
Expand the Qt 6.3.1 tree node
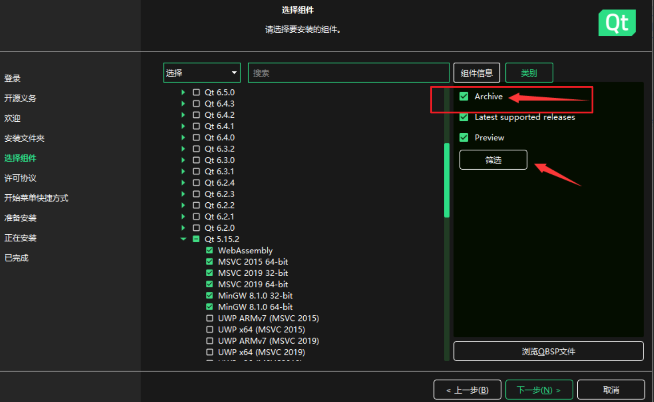coord(183,171)
